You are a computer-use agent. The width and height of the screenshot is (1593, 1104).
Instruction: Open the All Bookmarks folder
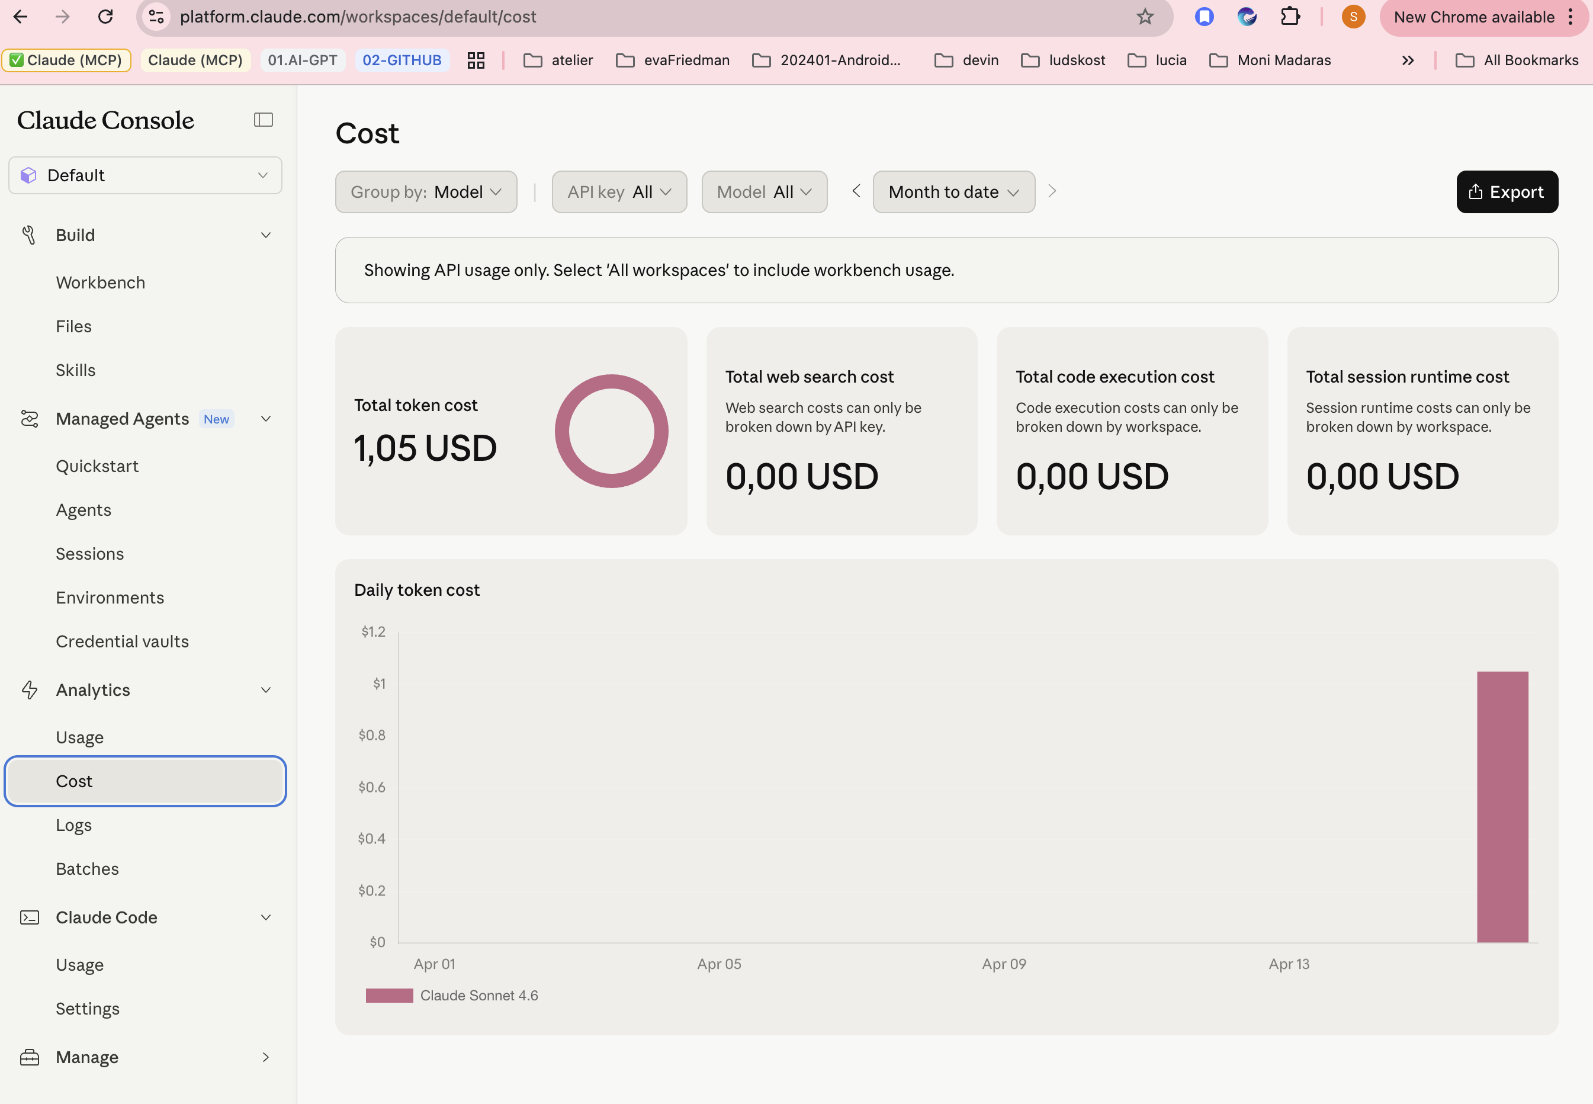1517,60
